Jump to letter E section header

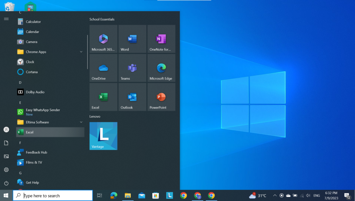point(20,103)
